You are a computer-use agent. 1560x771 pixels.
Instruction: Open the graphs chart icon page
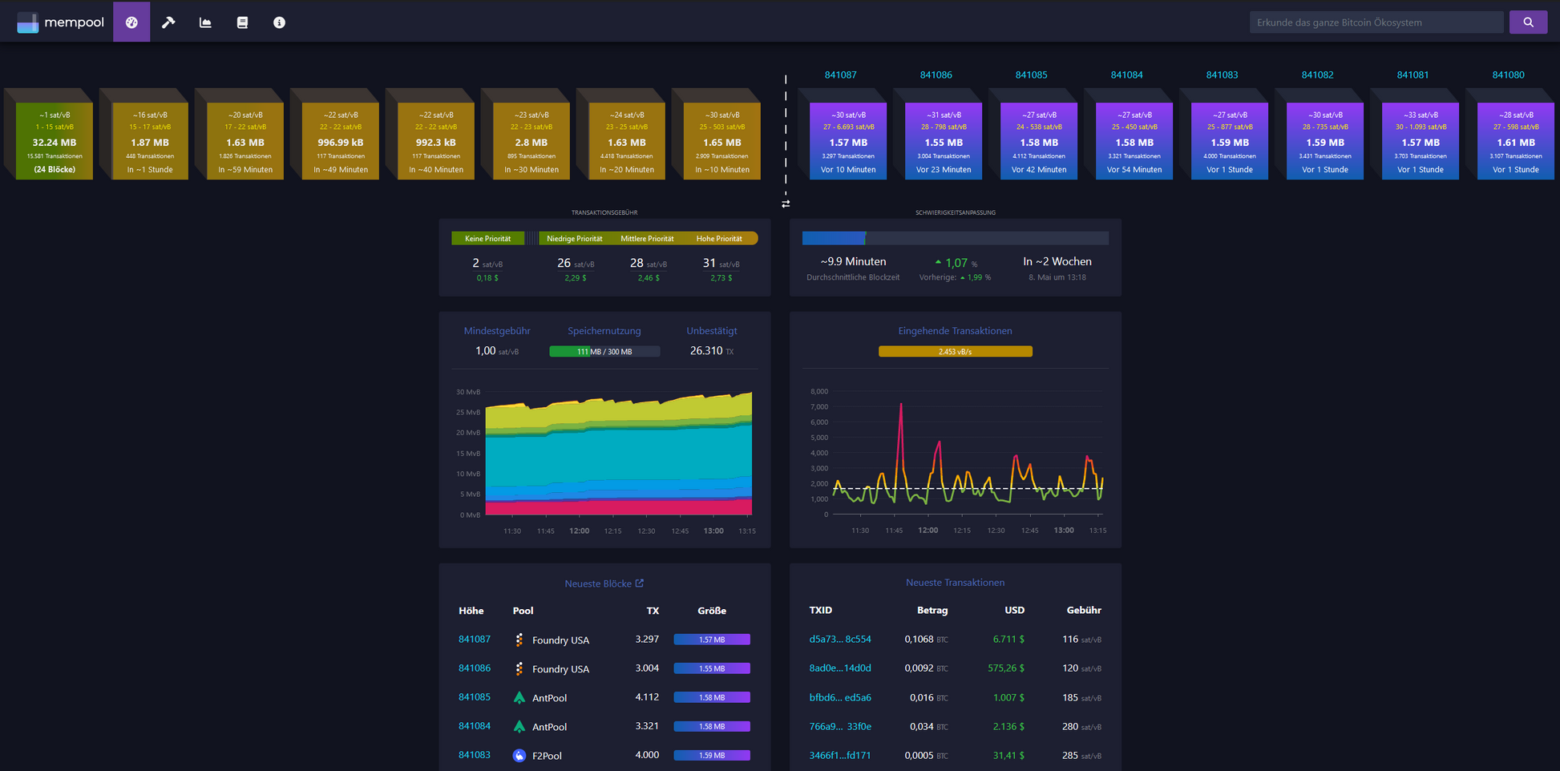tap(205, 22)
